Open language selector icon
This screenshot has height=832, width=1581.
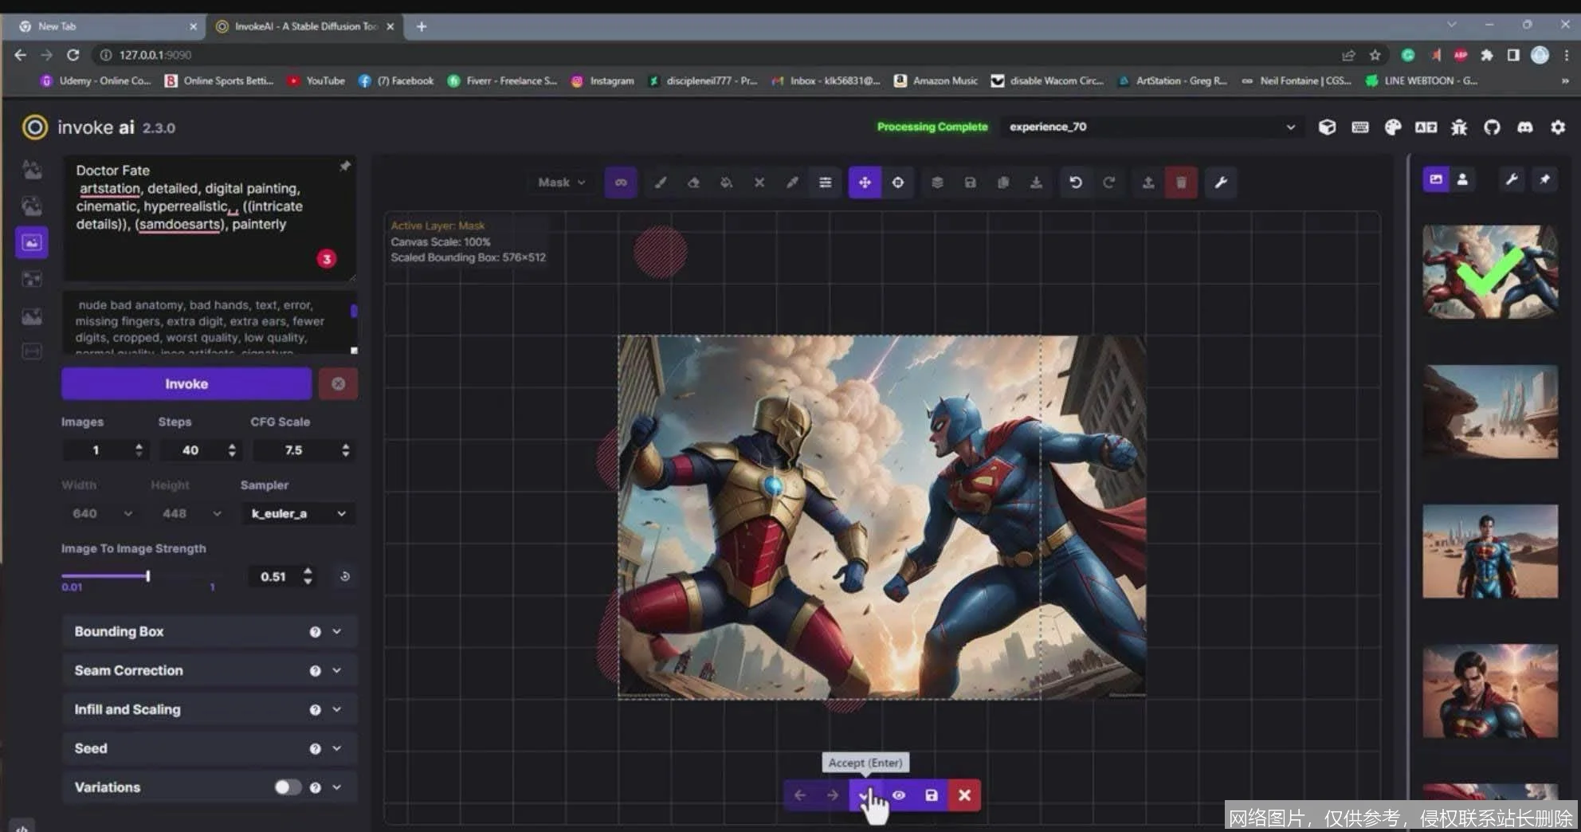click(x=1426, y=127)
